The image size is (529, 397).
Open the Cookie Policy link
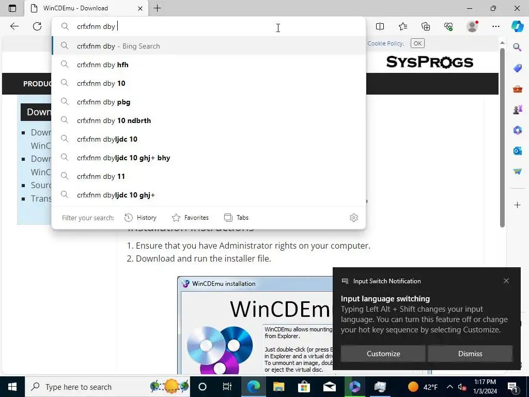[385, 43]
